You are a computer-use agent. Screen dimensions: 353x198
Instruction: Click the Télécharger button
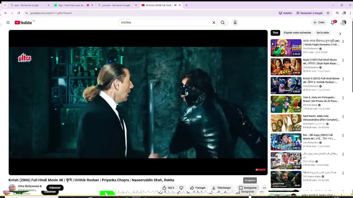[221, 188]
